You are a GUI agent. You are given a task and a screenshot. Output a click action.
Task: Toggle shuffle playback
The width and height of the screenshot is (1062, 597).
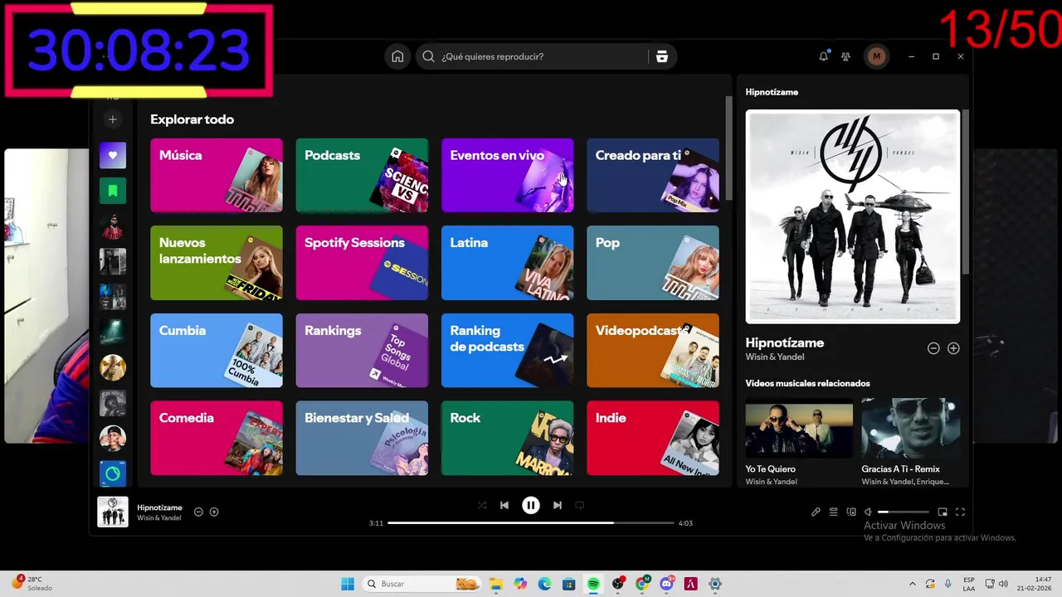click(x=482, y=505)
